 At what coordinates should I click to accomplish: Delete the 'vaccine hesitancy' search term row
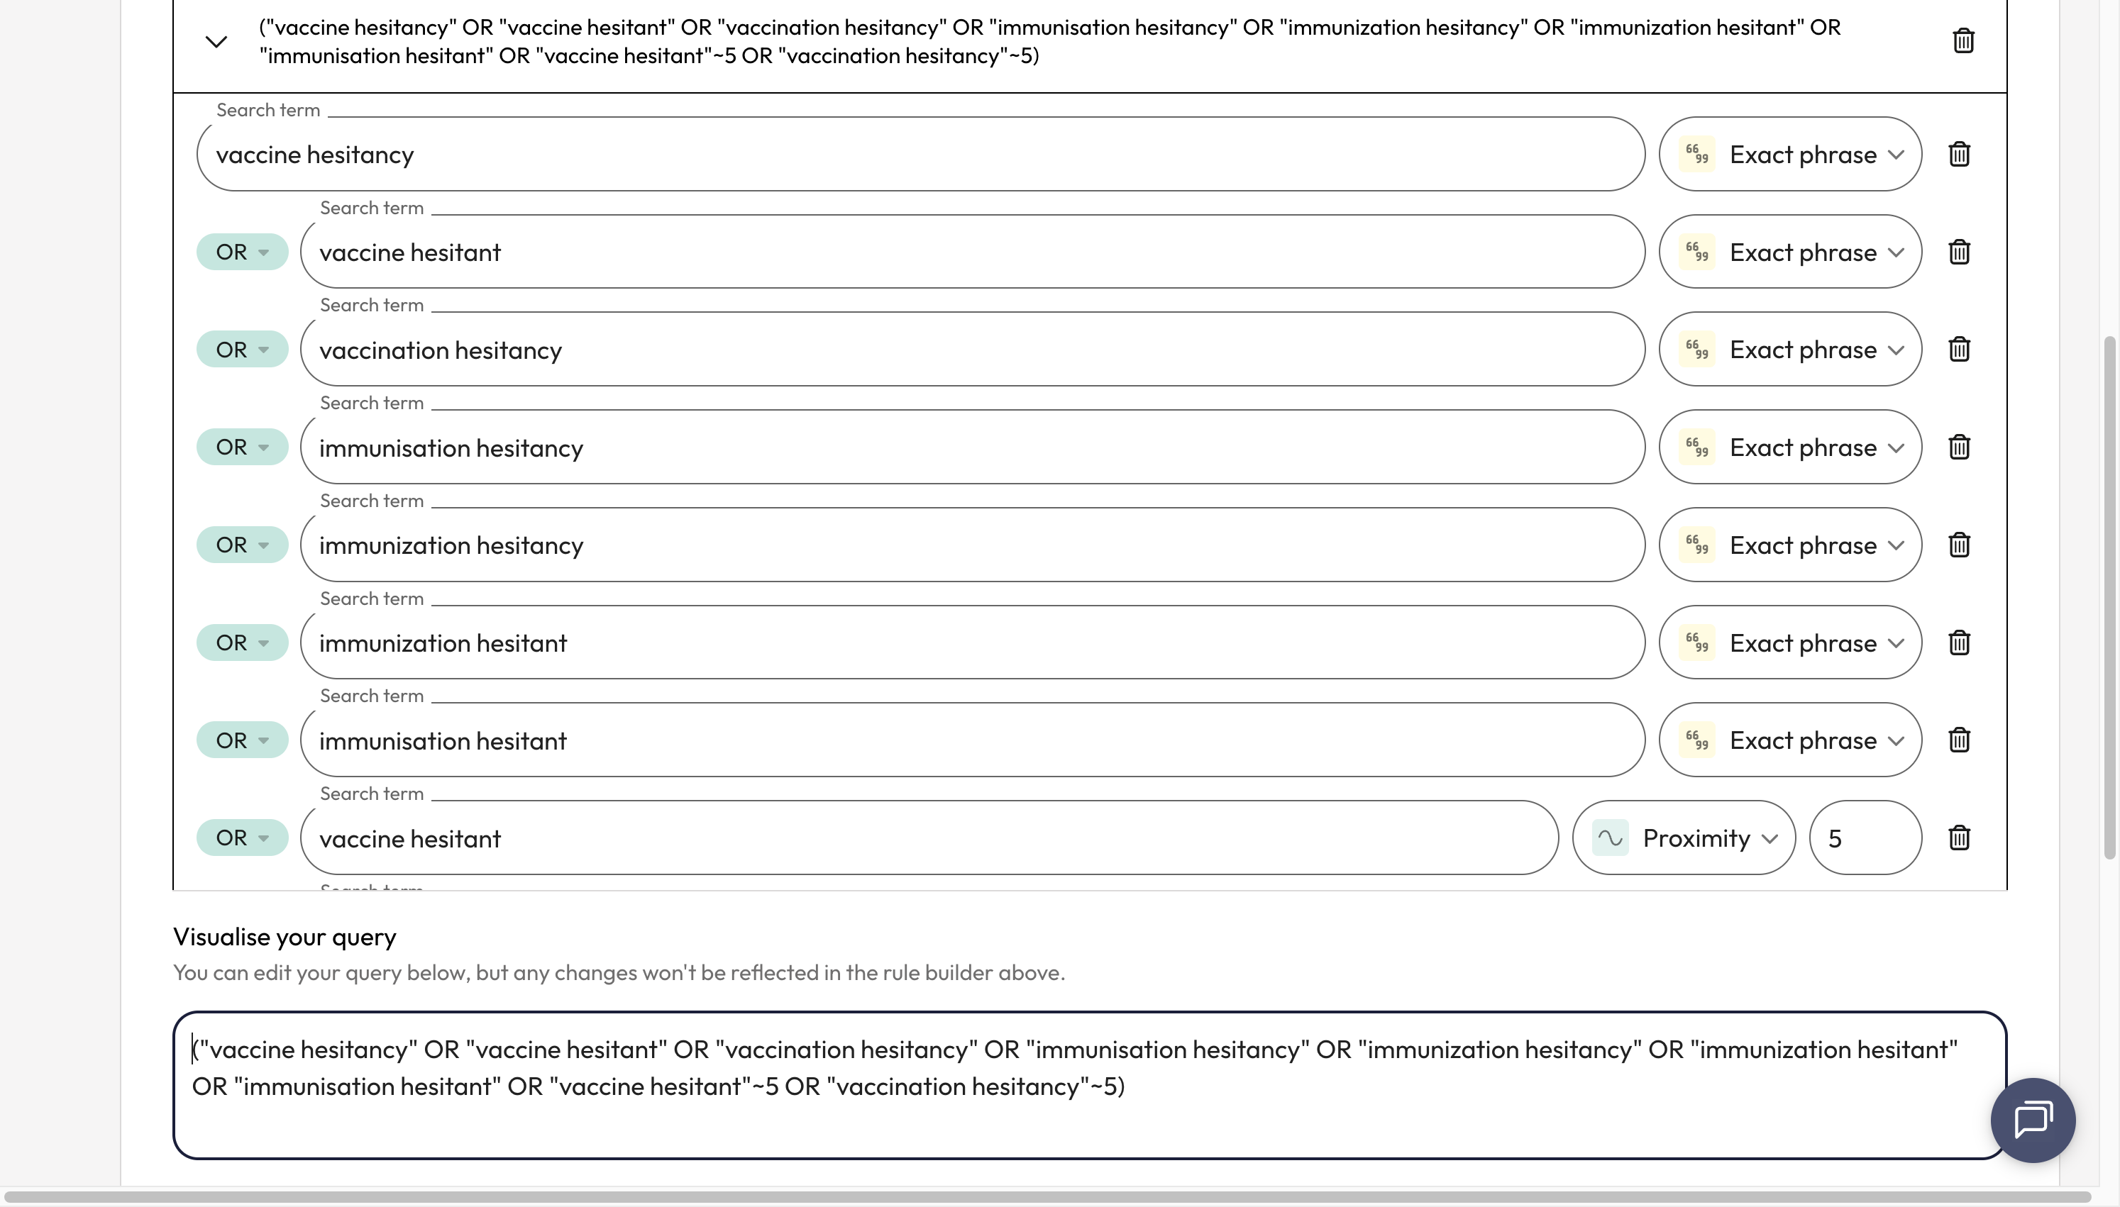pyautogui.click(x=1958, y=154)
